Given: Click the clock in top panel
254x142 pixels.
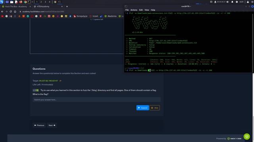Looking at the screenshot, I should (241, 2).
